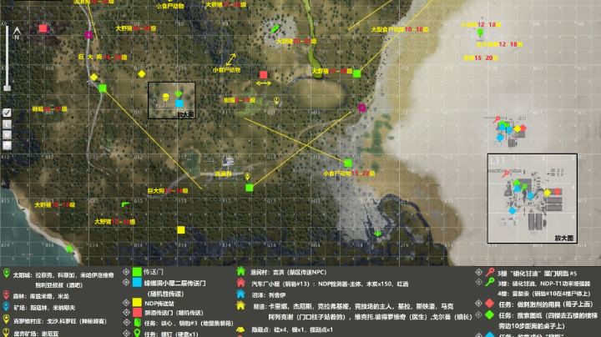Click the yellow NDP传送站 square in the legend
This screenshot has height=337, width=601.
137,303
